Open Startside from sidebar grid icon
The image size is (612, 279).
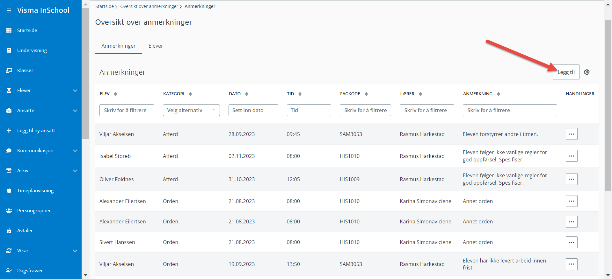[9, 31]
